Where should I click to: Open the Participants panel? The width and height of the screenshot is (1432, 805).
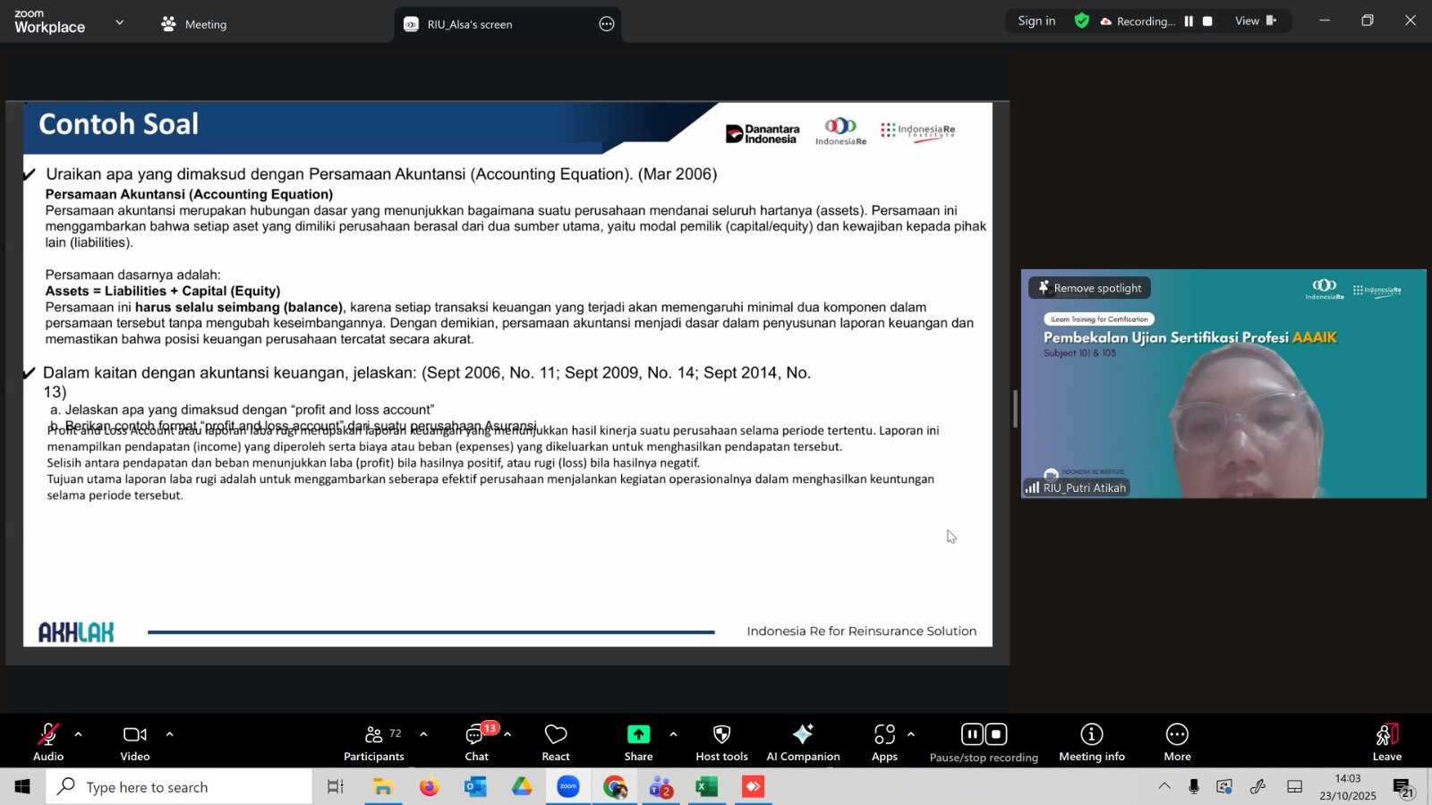374,742
